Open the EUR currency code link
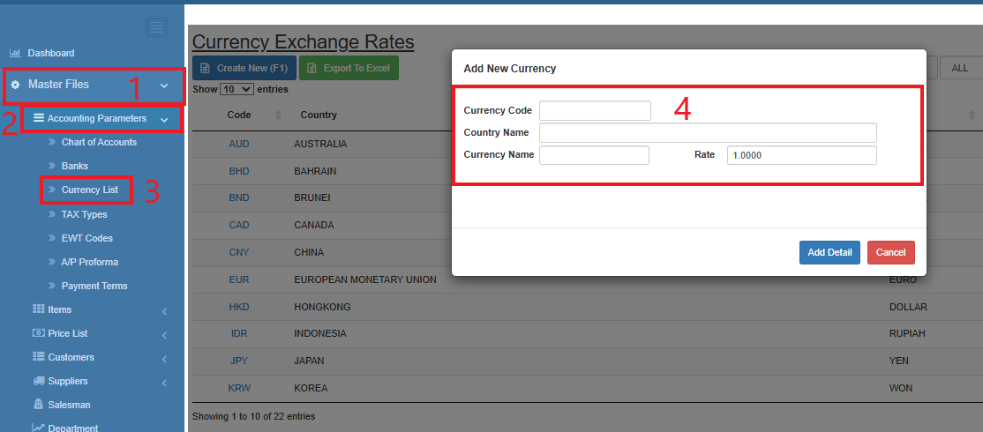983x432 pixels. point(239,279)
